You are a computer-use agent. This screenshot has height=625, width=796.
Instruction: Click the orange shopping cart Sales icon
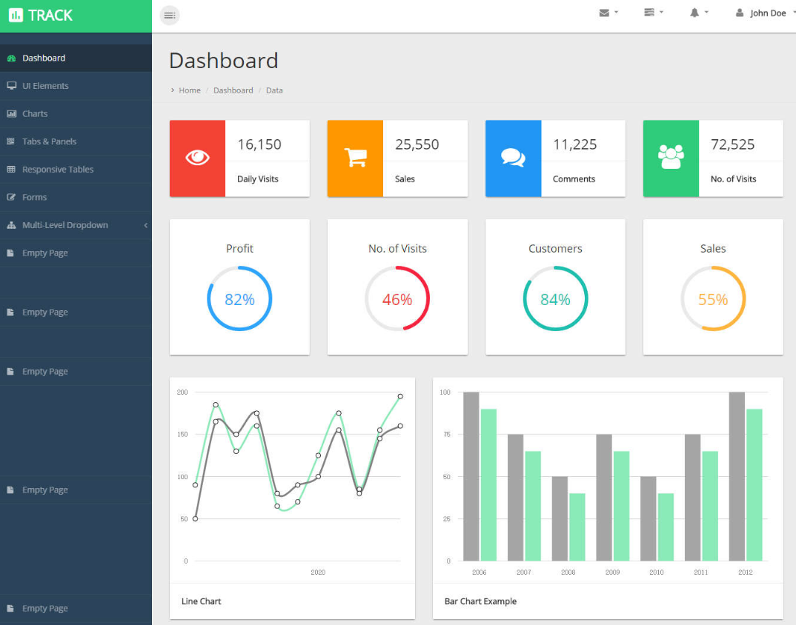point(355,158)
